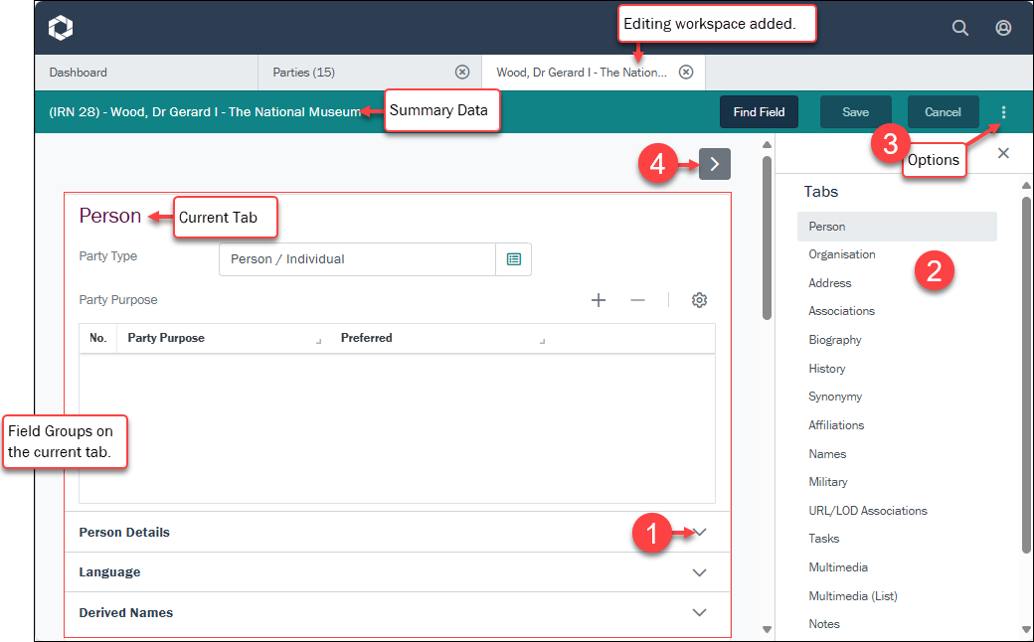1034x642 pixels.
Task: Cancel editing the record
Action: 943,112
